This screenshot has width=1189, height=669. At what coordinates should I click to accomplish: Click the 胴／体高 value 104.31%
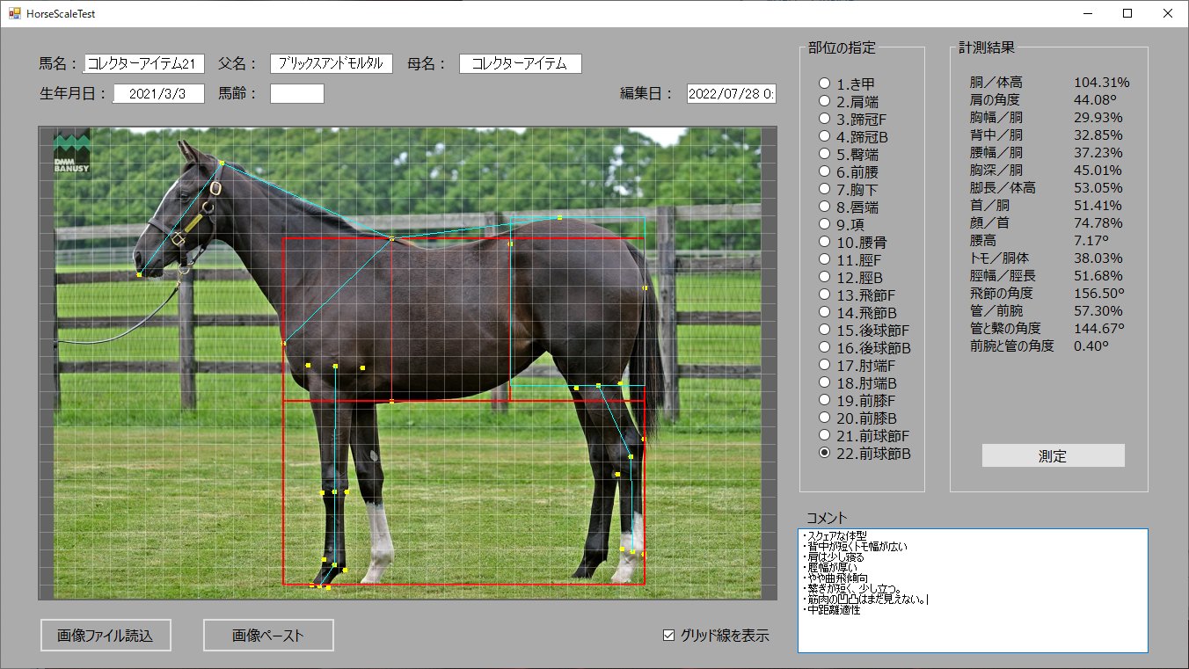(1102, 83)
